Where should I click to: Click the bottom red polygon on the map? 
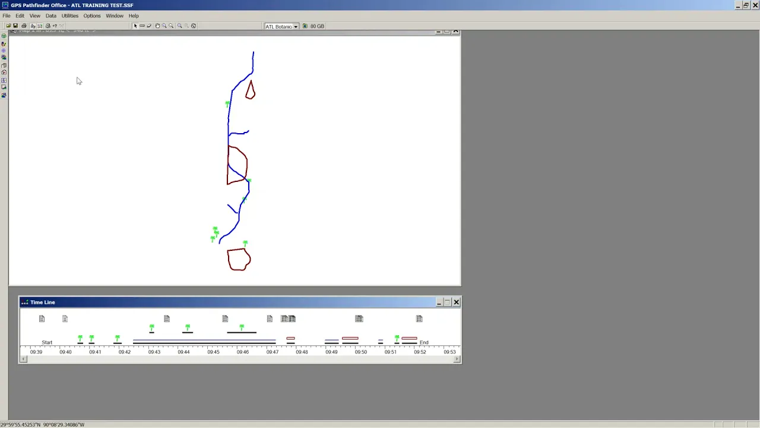(x=239, y=260)
